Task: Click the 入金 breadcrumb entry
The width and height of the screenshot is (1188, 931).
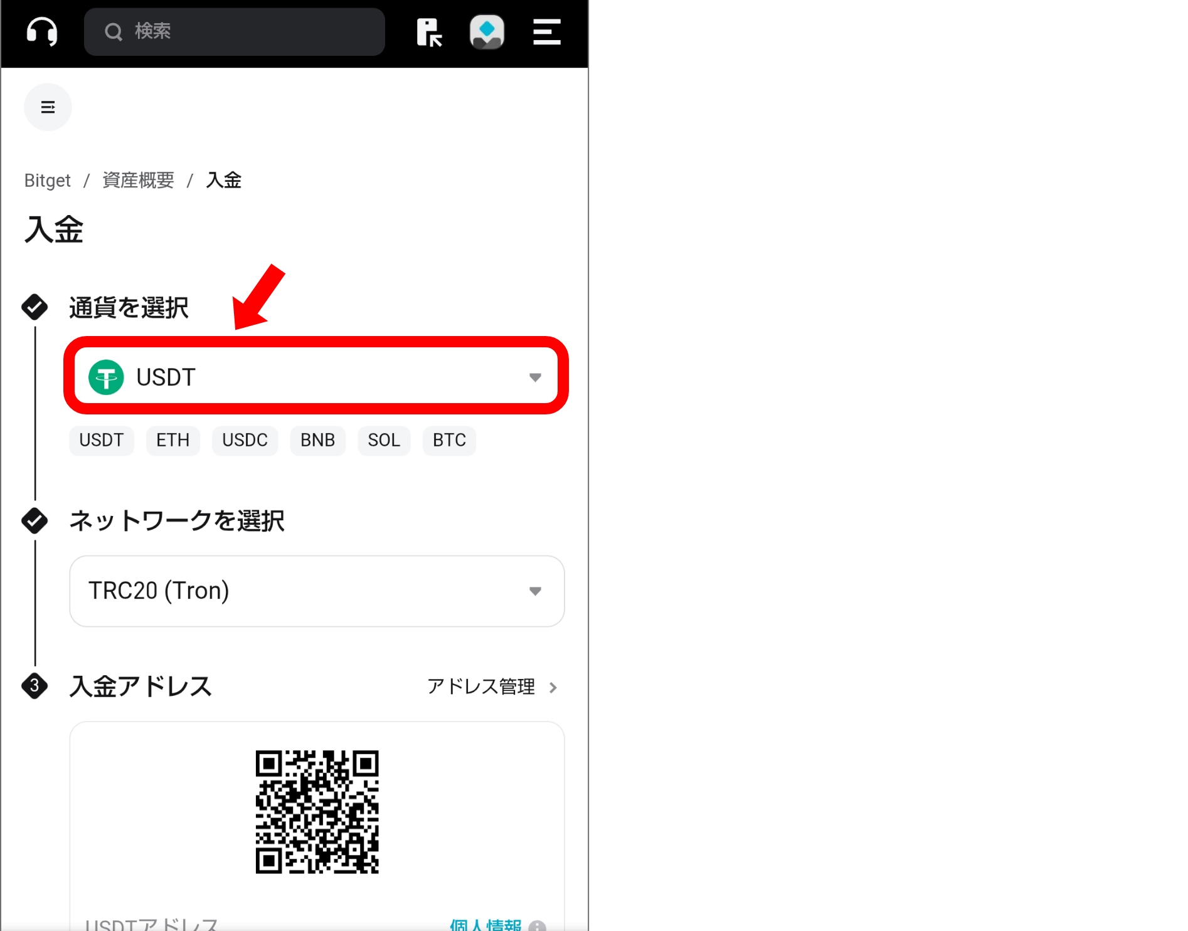Action: [x=224, y=181]
